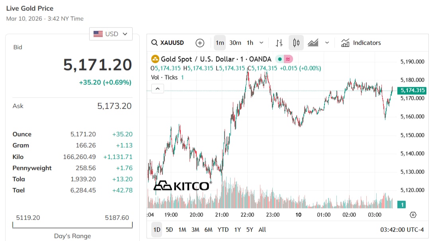Collapse the chart legend panel
Viewport: 432px width, 241px height.
point(157,88)
